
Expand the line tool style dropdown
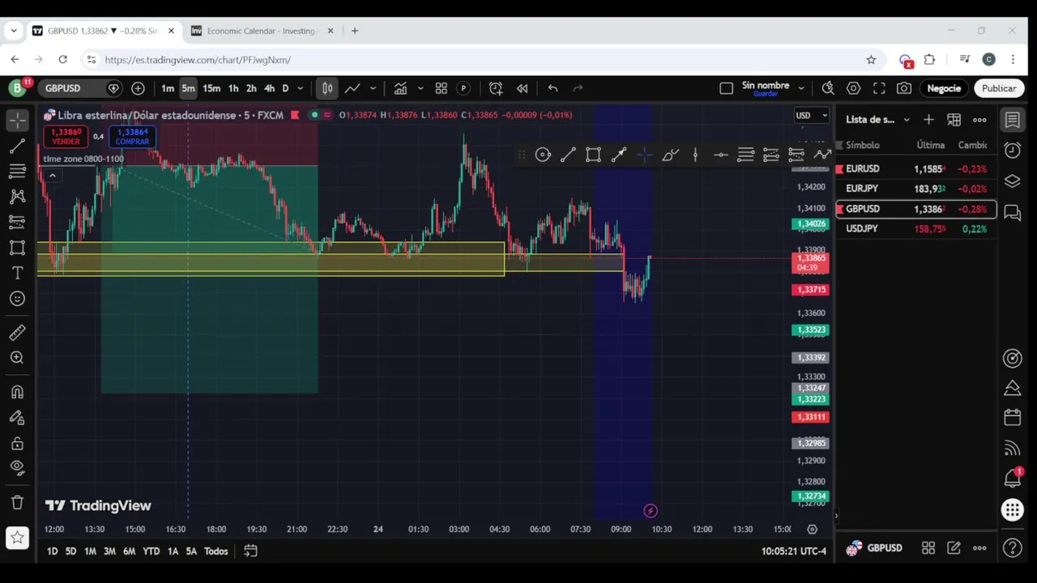(373, 88)
